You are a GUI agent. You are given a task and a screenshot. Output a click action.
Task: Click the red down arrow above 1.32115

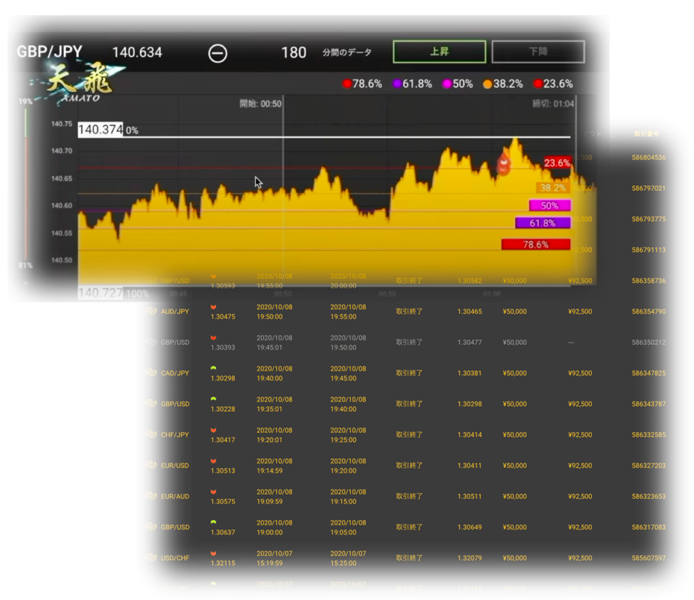(213, 553)
